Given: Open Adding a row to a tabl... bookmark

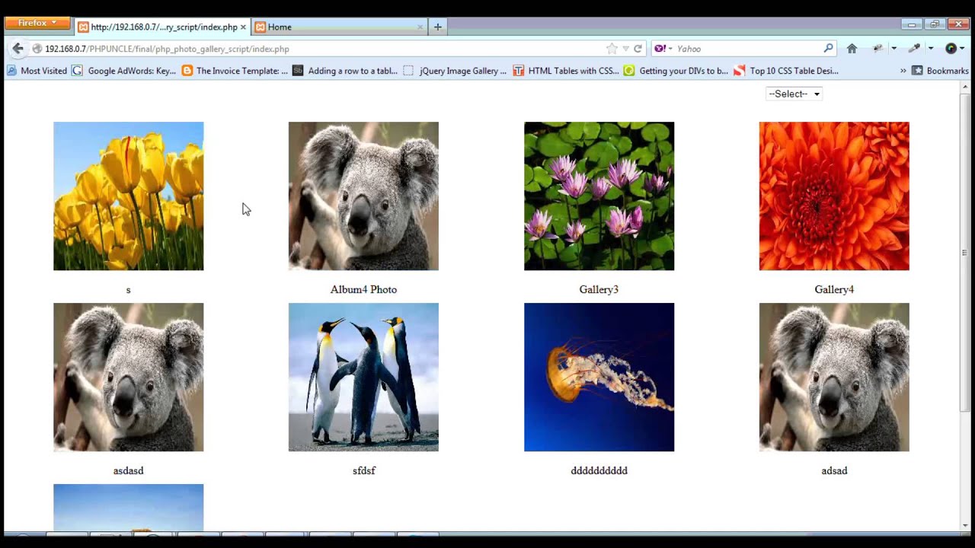Looking at the screenshot, I should [x=345, y=71].
